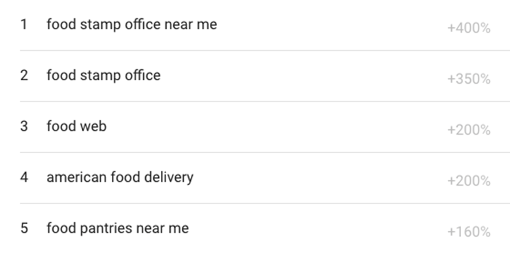The height and width of the screenshot is (253, 510).
Task: Open the 'food stamp office near me' query
Action: (x=131, y=24)
